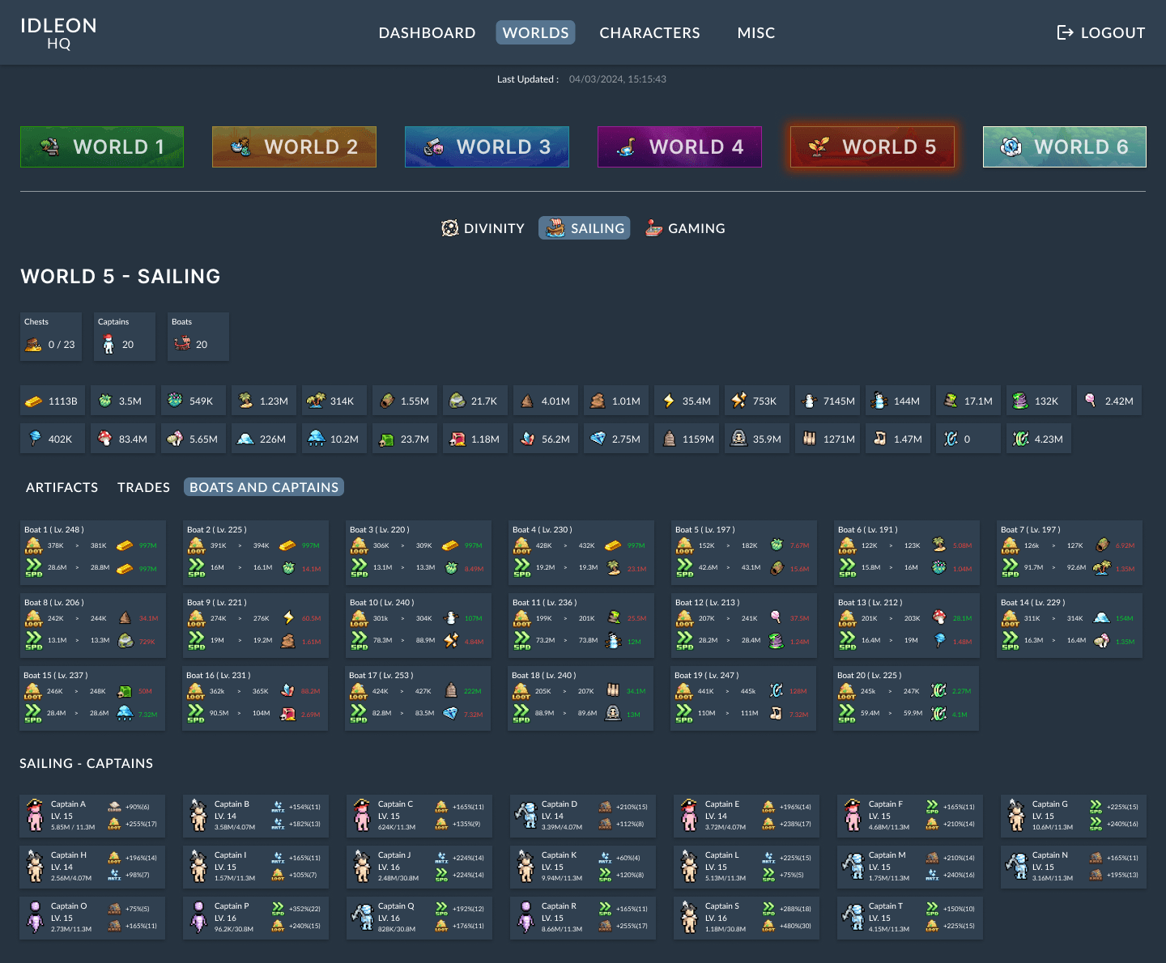Switch to World 4
This screenshot has width=1166, height=963.
(679, 146)
